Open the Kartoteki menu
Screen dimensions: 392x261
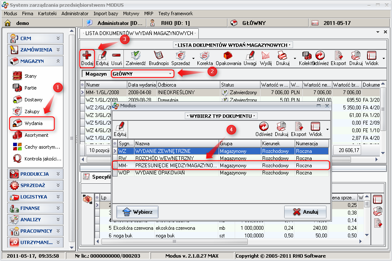[x=47, y=14]
